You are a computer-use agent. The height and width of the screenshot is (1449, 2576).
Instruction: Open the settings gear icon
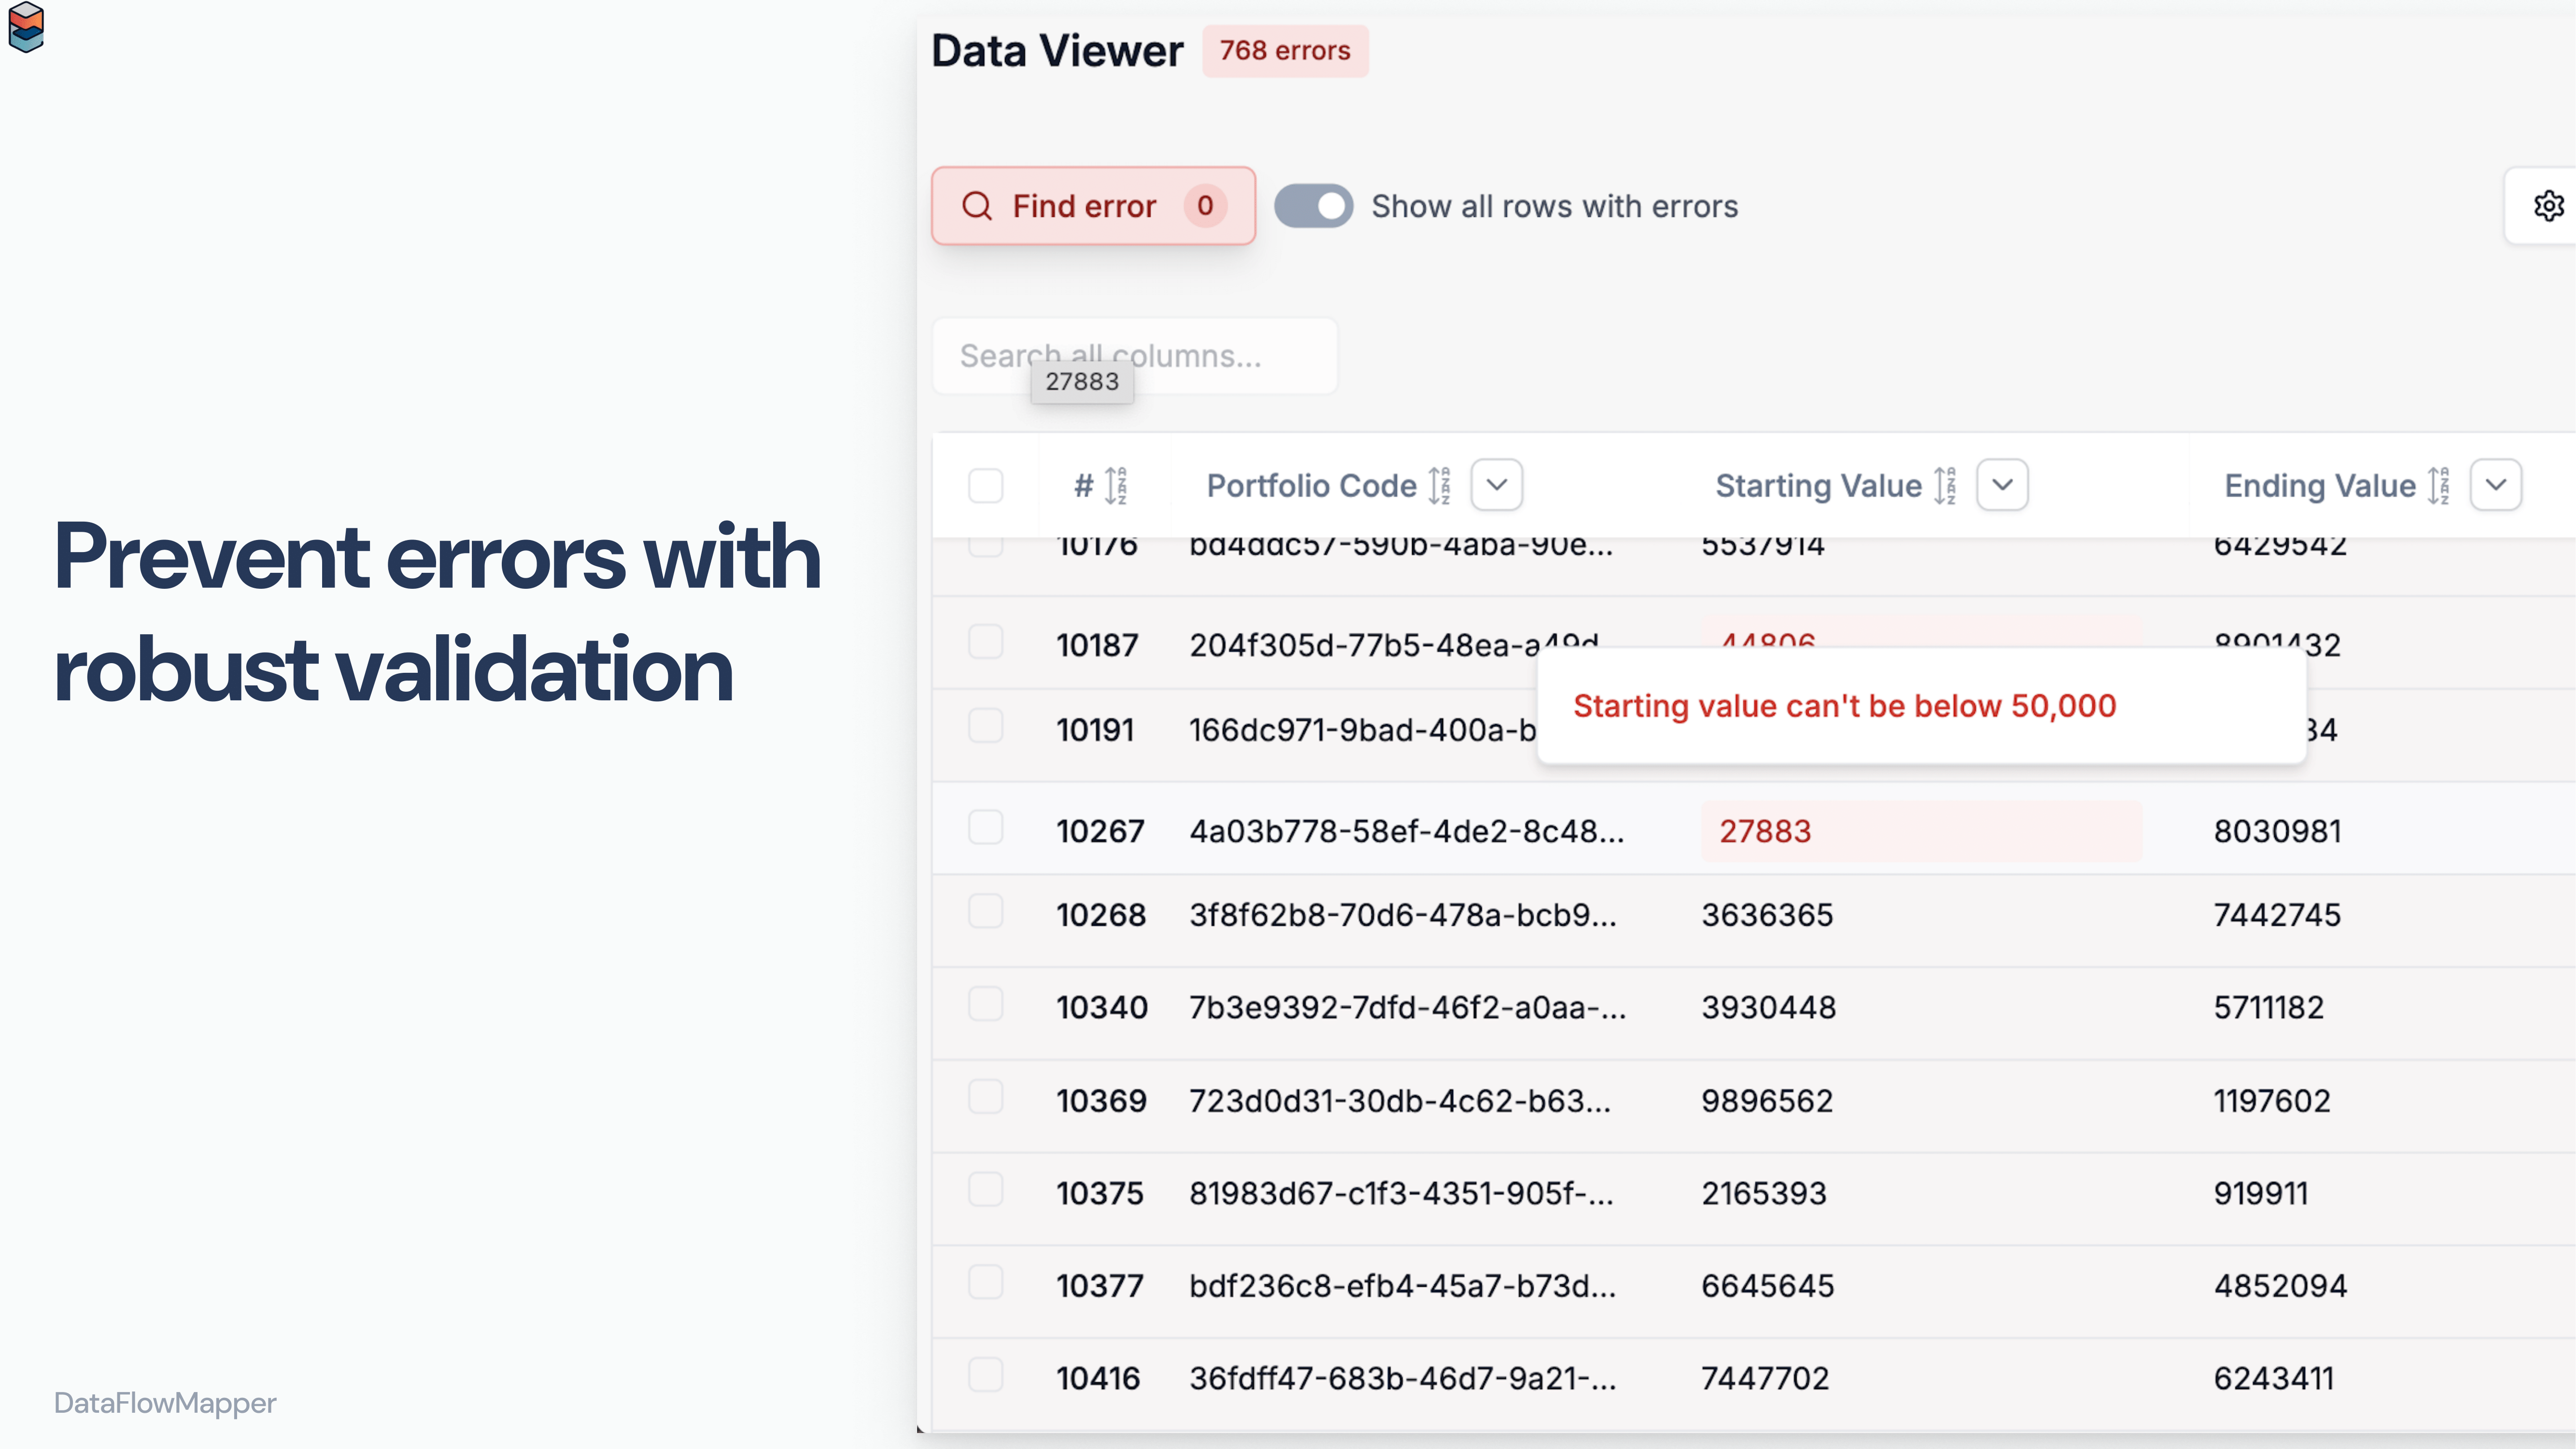tap(2548, 205)
